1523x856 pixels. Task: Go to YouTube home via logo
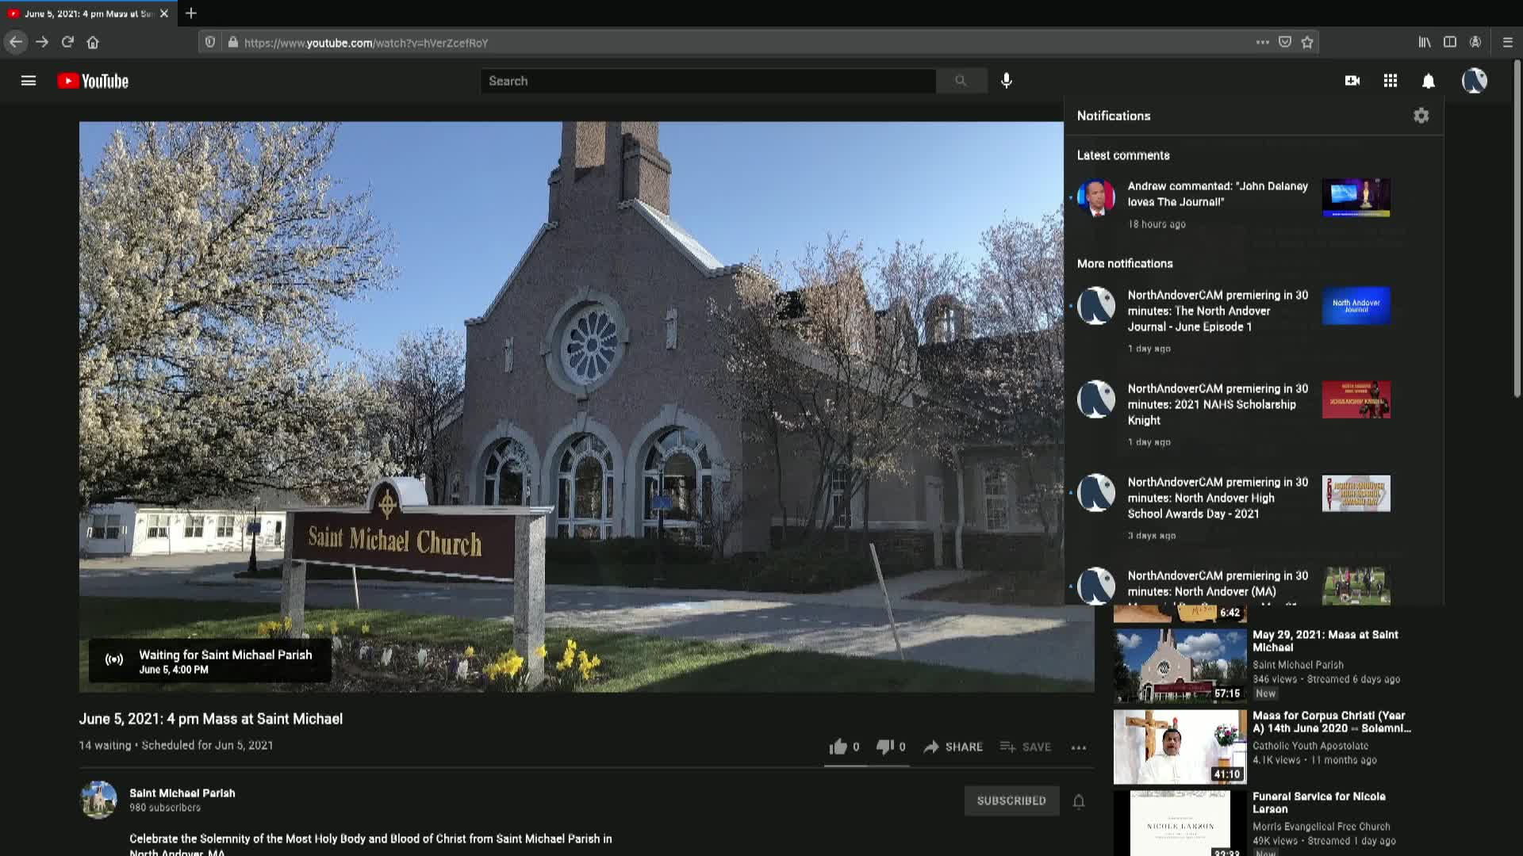[93, 81]
